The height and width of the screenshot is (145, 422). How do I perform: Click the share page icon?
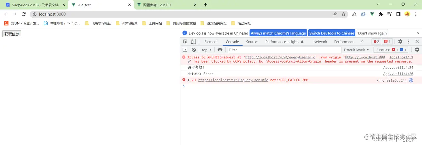point(335,14)
